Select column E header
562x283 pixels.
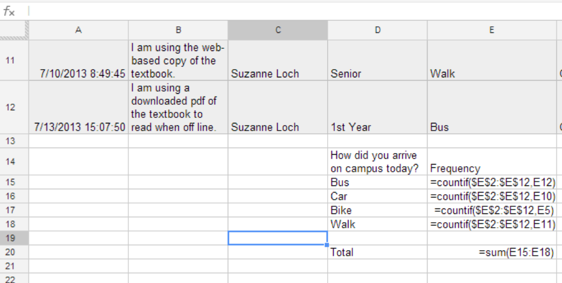click(x=492, y=30)
